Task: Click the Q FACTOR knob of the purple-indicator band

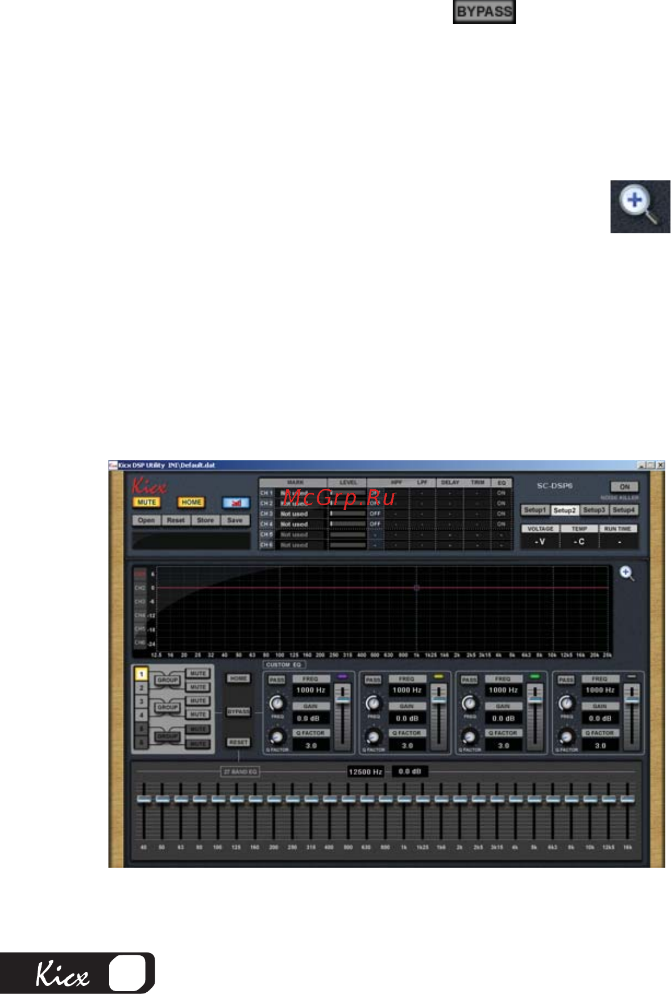Action: (277, 737)
